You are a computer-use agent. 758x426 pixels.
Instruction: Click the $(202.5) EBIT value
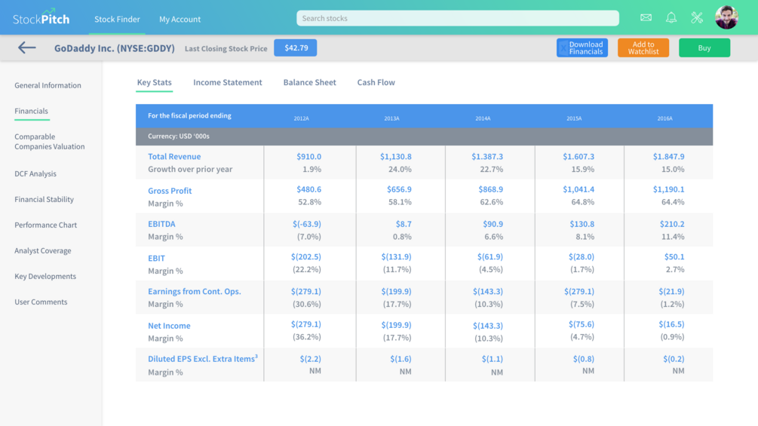(x=306, y=257)
